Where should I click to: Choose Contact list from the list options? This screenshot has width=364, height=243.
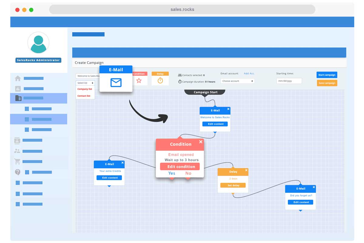click(84, 96)
